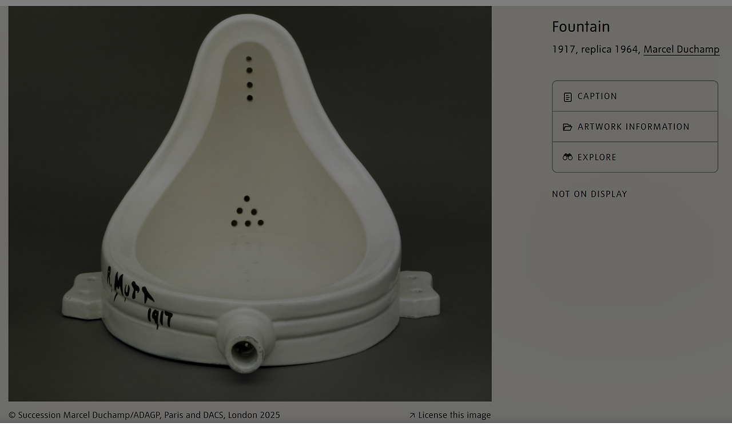Image resolution: width=732 pixels, height=428 pixels.
Task: Click the arrow icon before License this image
Action: coord(412,415)
